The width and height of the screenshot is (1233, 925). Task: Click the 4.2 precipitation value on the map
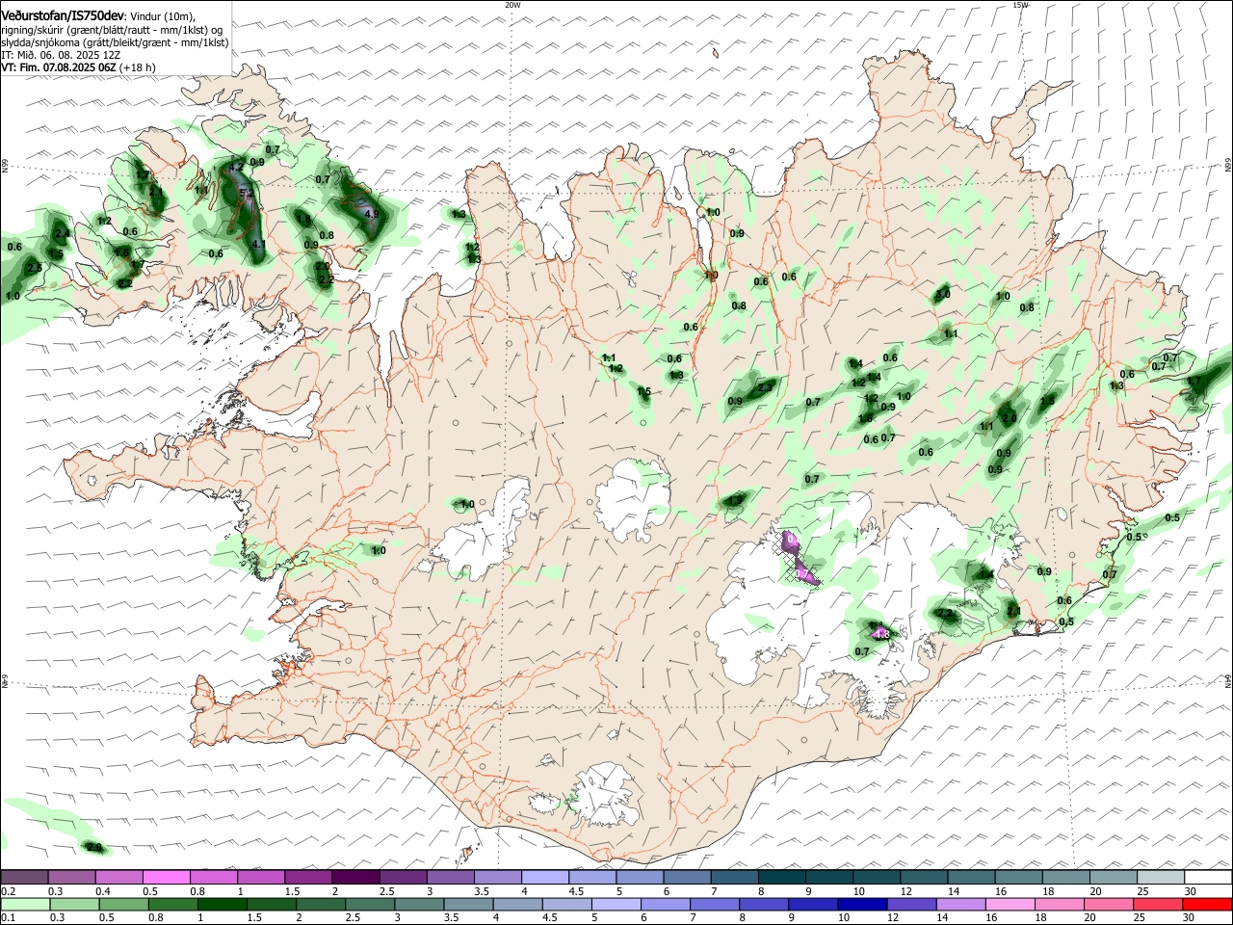point(236,167)
